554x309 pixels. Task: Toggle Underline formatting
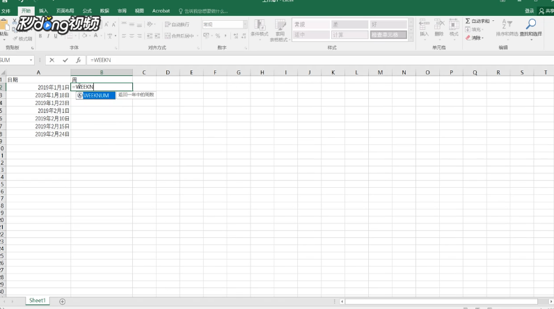click(x=56, y=36)
